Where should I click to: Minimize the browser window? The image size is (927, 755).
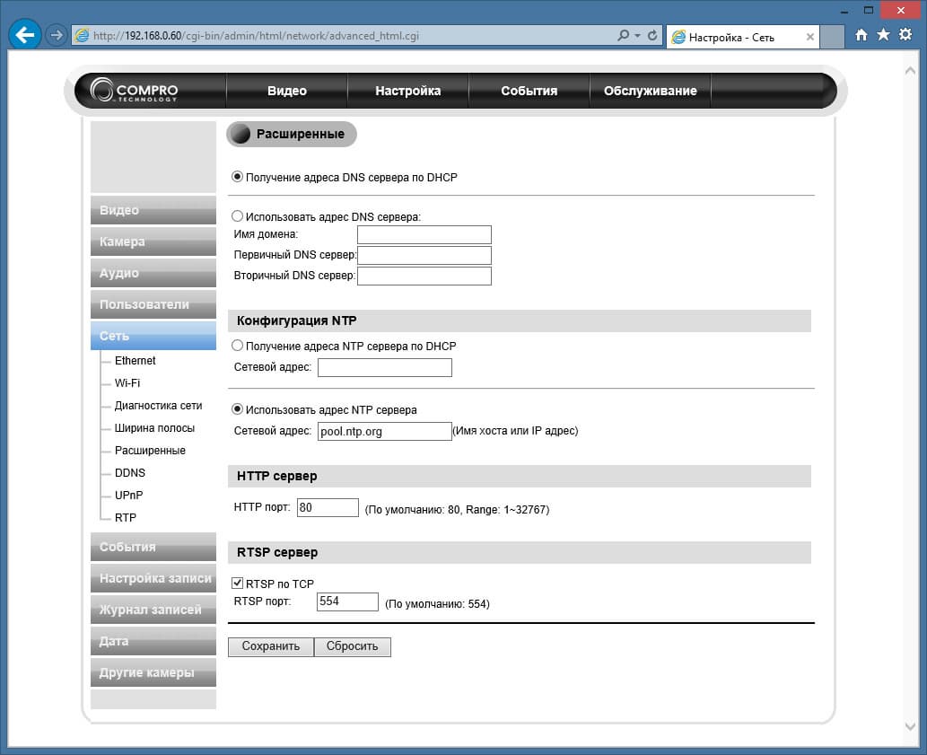(844, 10)
